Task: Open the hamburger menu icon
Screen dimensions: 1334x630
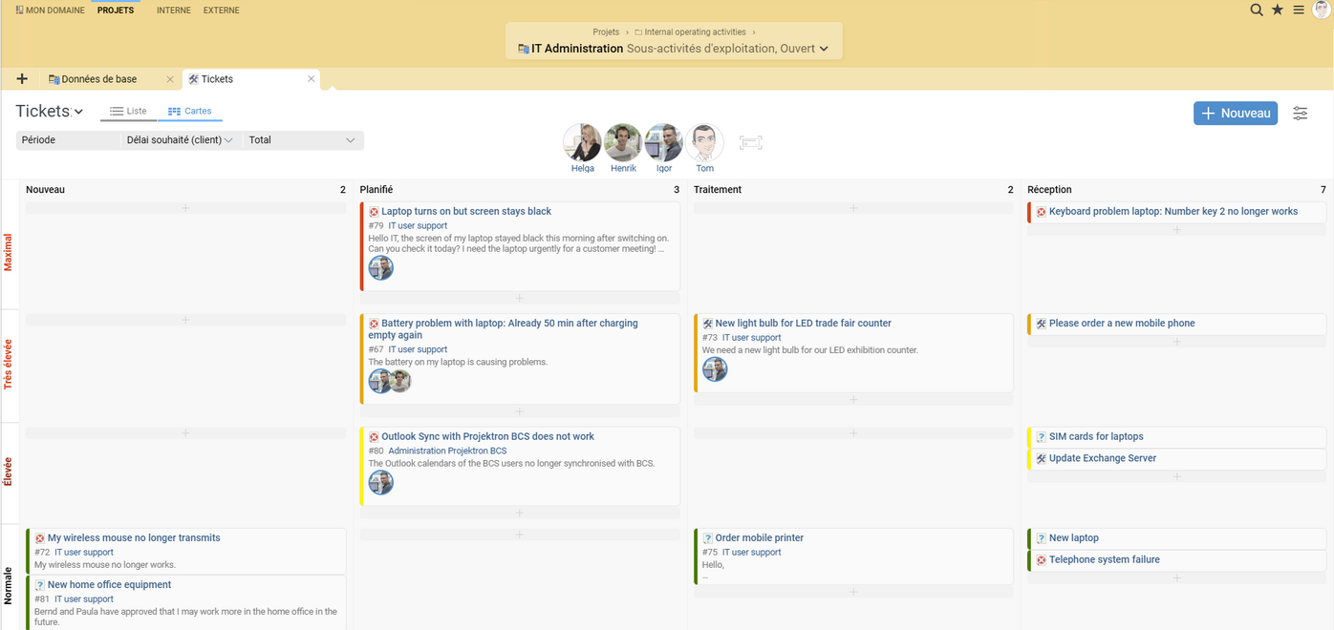Action: pyautogui.click(x=1299, y=10)
